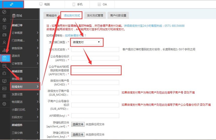Switch to the OA top tab
Viewport: 216px width, 140px height.
[x=102, y=4]
